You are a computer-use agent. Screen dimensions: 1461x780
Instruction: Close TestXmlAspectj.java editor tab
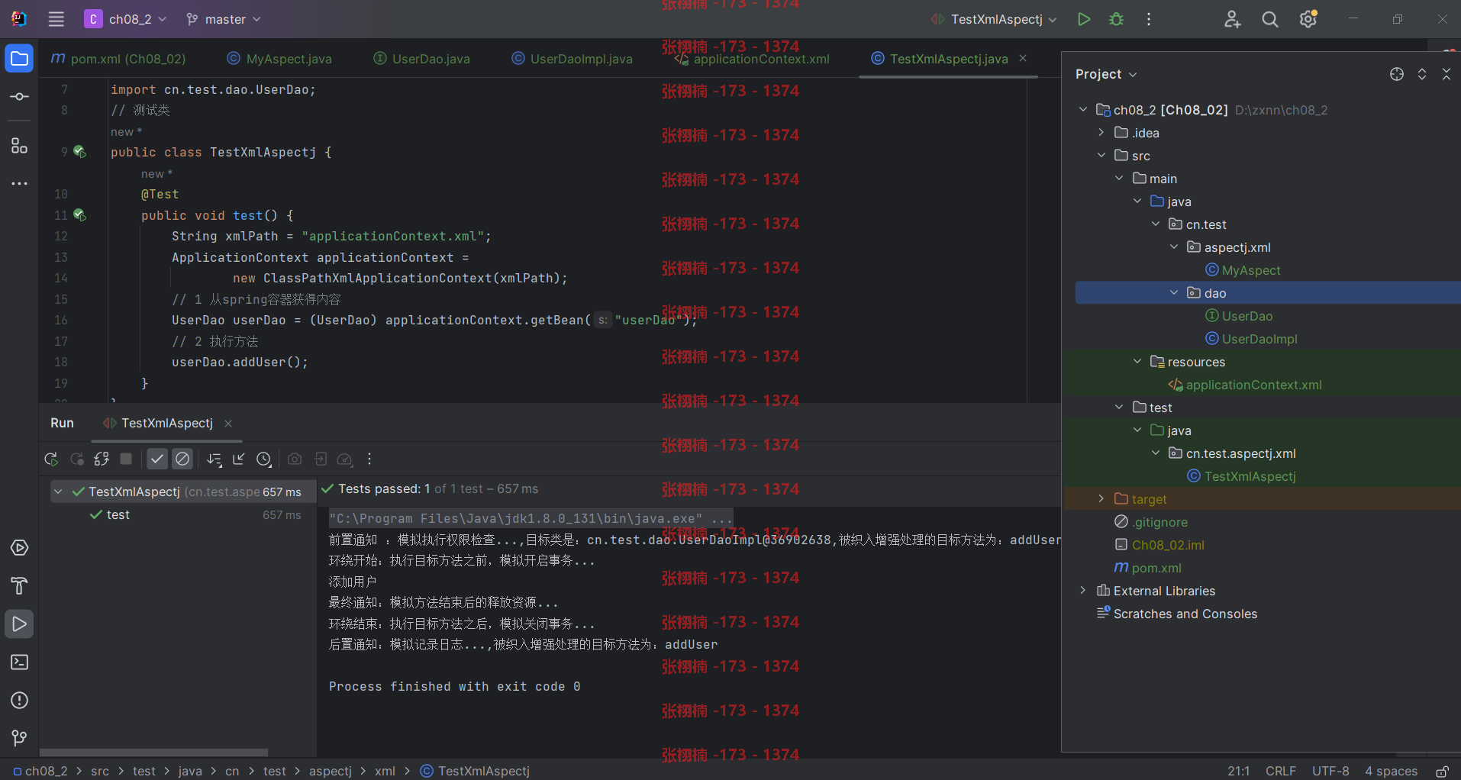(1023, 59)
